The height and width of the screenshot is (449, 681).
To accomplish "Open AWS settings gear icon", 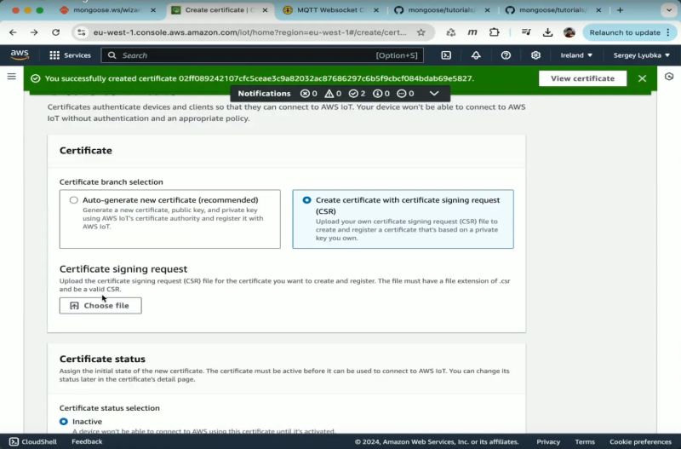I will coord(535,55).
